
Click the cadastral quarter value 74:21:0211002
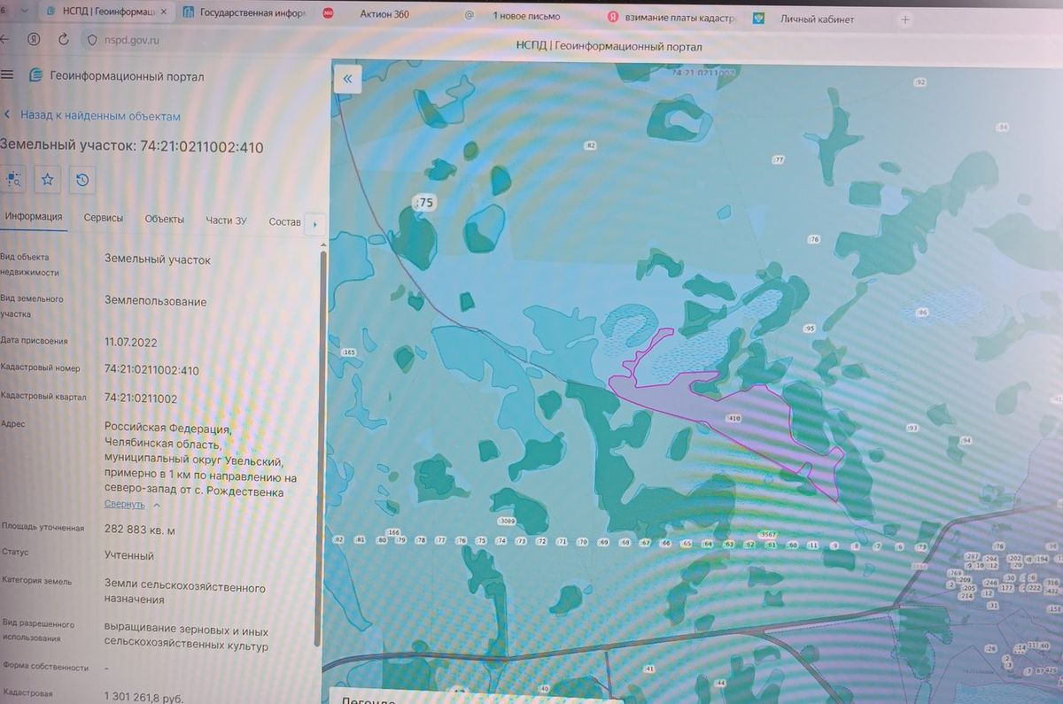click(x=141, y=398)
